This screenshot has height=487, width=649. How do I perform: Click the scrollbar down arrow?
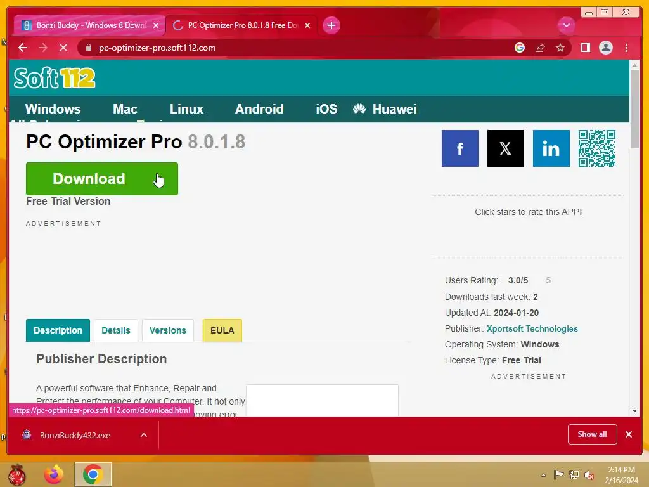click(634, 411)
